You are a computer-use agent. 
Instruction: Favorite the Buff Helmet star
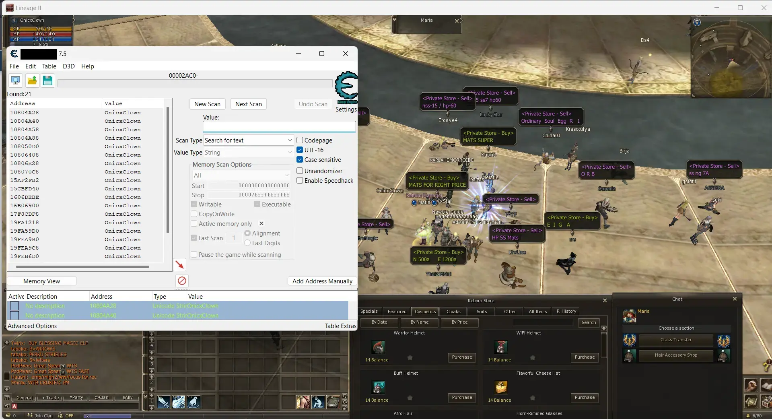tap(410, 398)
